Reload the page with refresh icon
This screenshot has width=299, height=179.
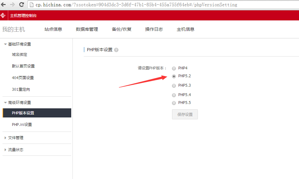pyautogui.click(x=21, y=5)
